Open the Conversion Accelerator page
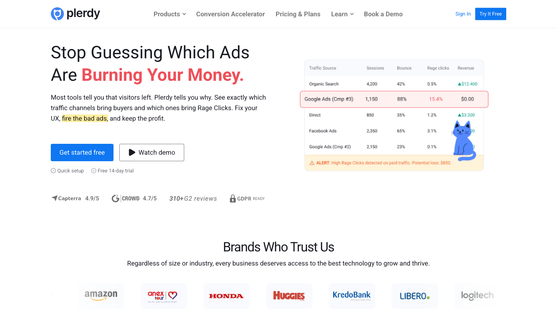Screen dimensions: 557x313 (230, 14)
